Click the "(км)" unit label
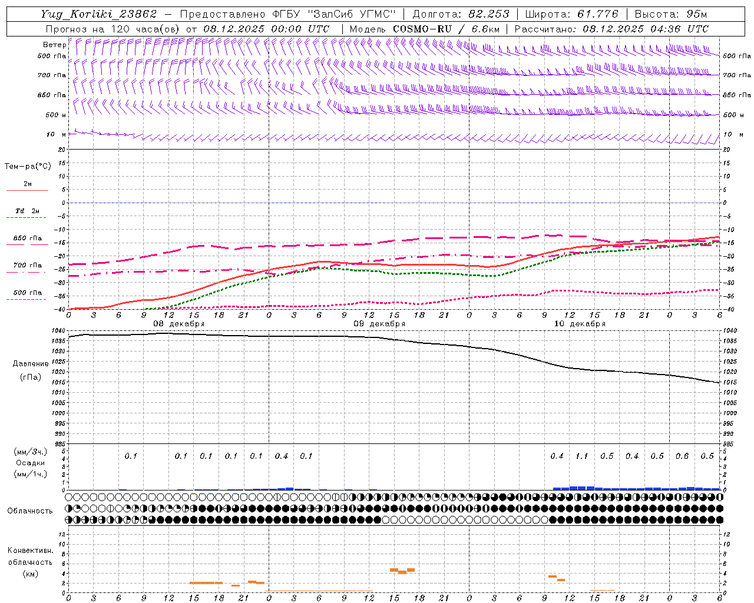Screen dimensions: 754x603 30,574
